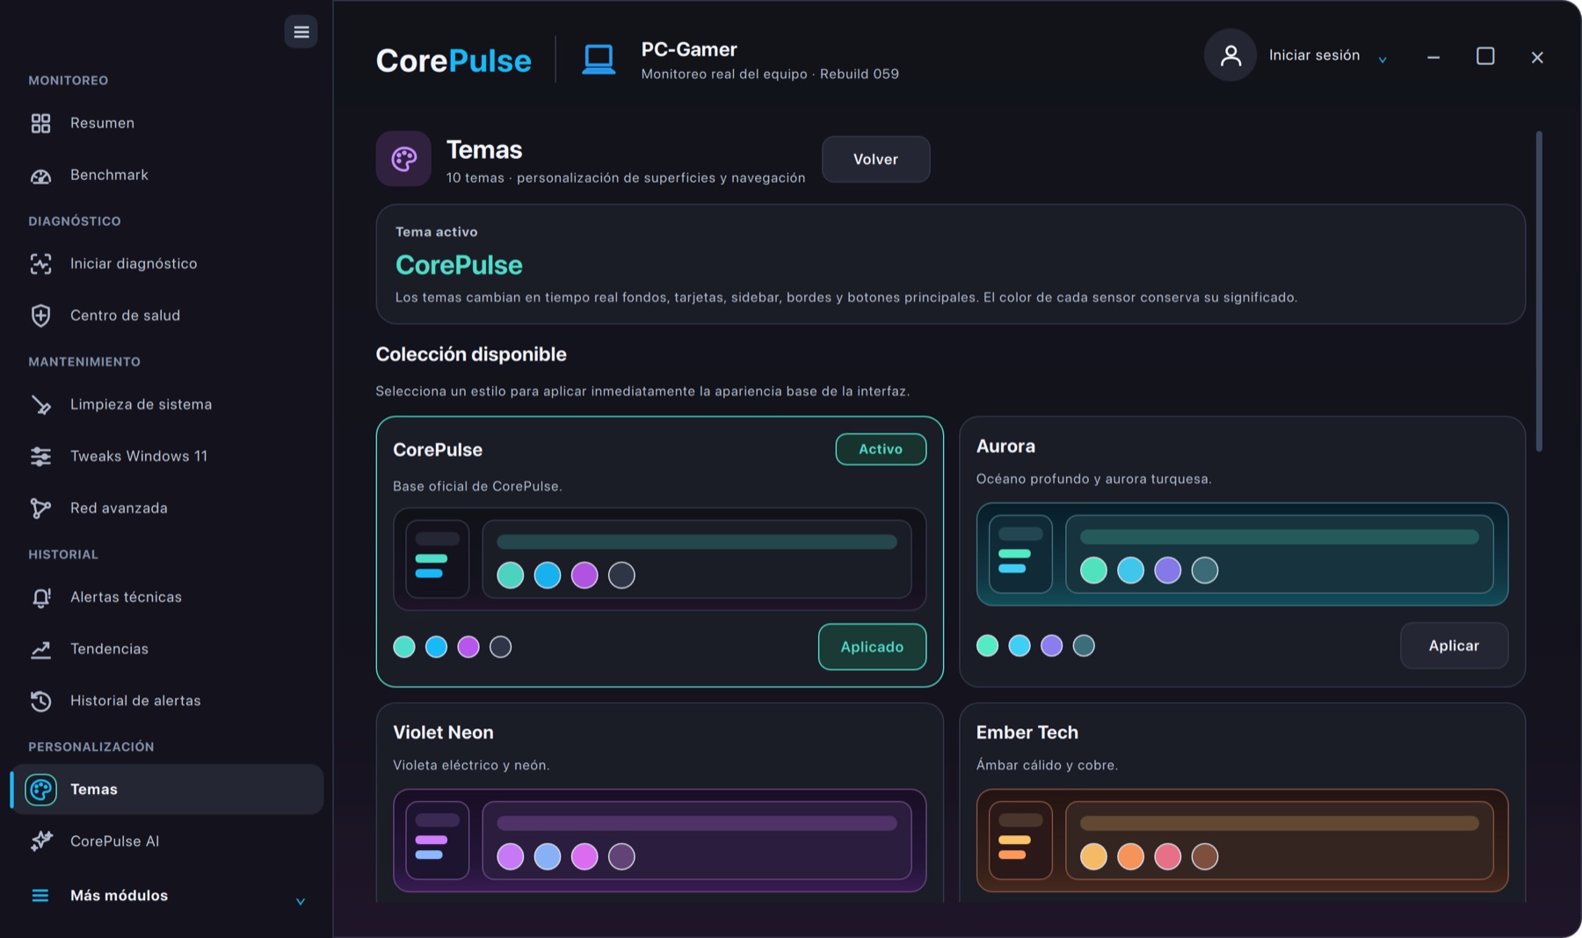Click the PC-Gamer laptop icon
Screen dimensions: 1582x938
pos(599,60)
